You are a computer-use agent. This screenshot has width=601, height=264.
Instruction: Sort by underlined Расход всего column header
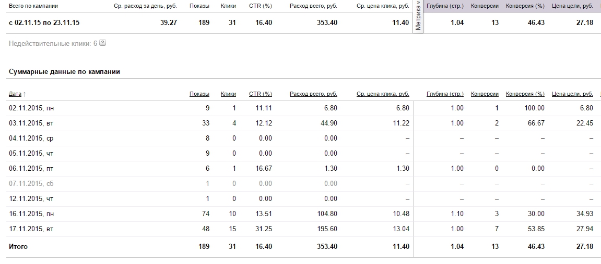pyautogui.click(x=313, y=94)
